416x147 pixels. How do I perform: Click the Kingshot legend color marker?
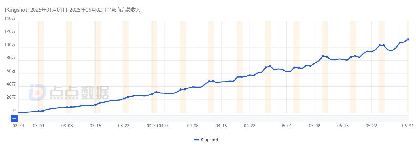(196, 140)
